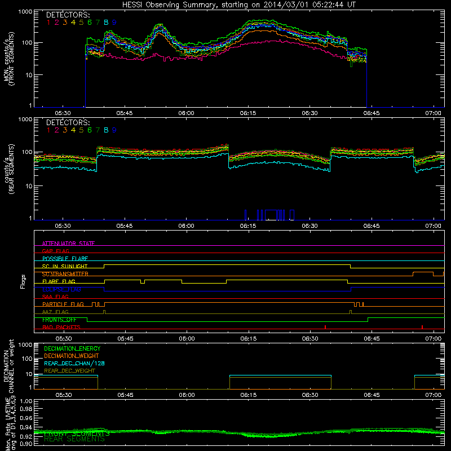Click the 05:45 tick under Flags plot
The image size is (451, 451).
pyautogui.click(x=125, y=339)
